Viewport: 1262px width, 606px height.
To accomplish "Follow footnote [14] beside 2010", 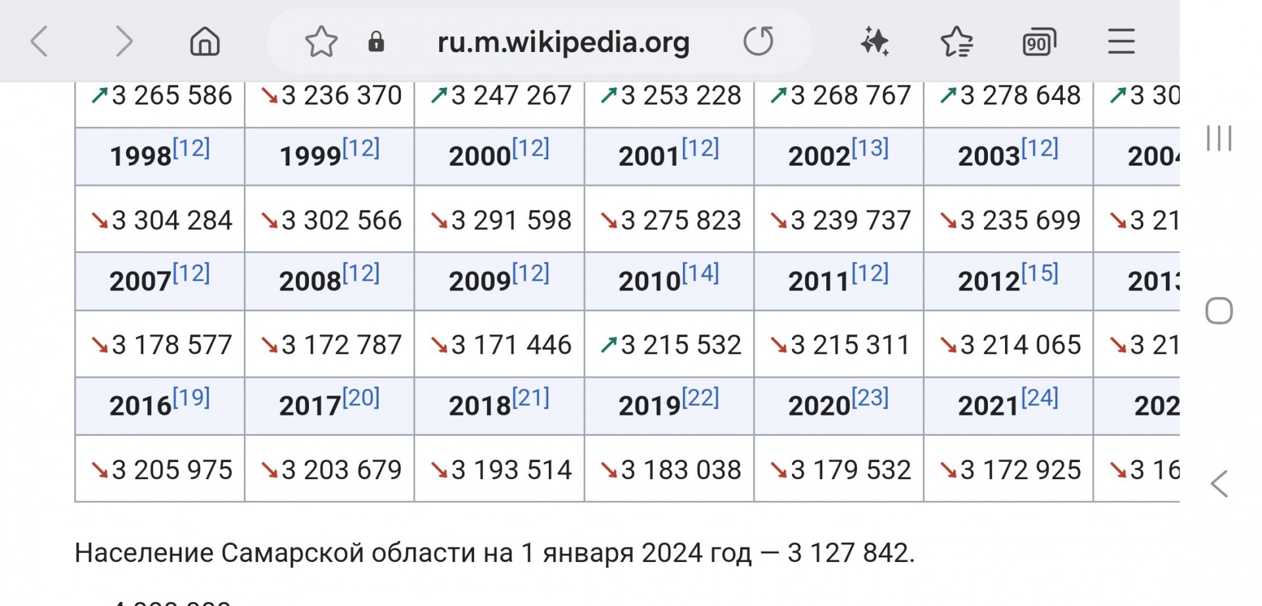I will (x=701, y=273).
